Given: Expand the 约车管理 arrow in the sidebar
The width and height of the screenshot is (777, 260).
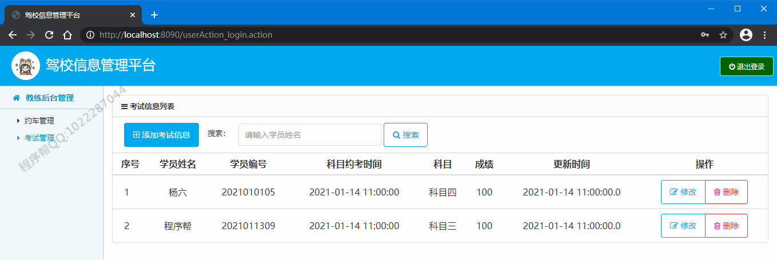Looking at the screenshot, I should pyautogui.click(x=18, y=121).
